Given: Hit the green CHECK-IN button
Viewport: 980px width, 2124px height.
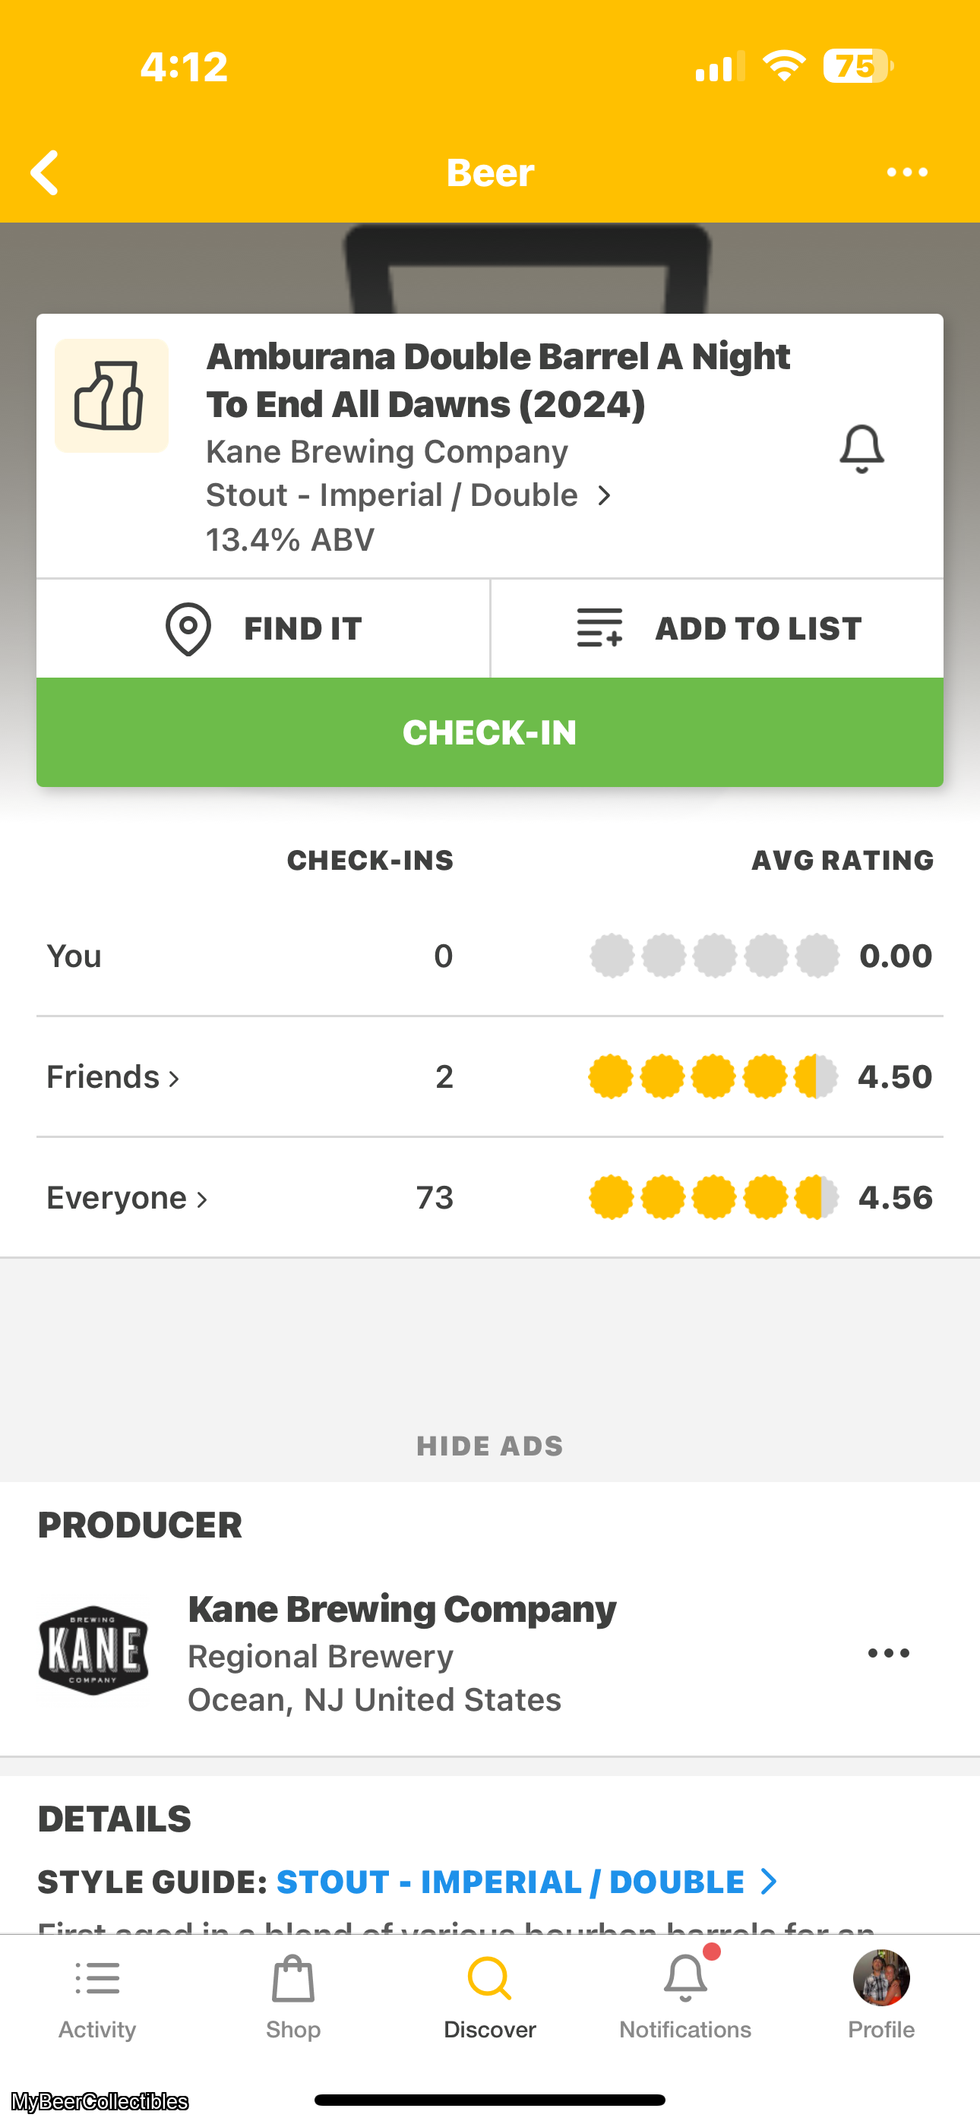Looking at the screenshot, I should [490, 732].
